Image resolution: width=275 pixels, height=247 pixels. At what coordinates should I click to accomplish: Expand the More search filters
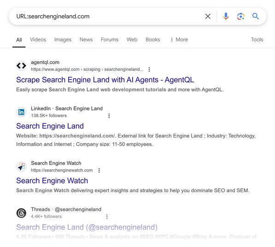179,40
